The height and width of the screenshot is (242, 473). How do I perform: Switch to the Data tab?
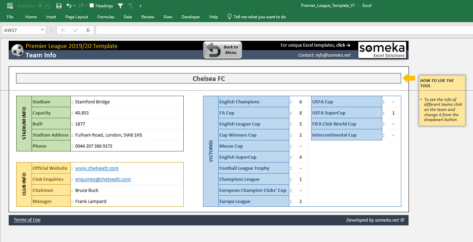[128, 17]
